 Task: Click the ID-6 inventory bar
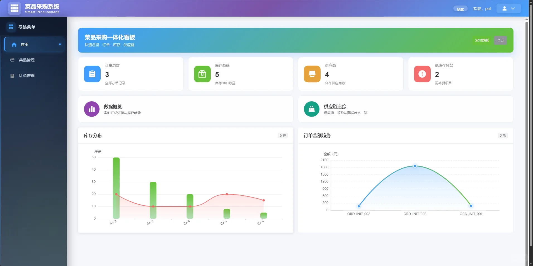[264, 216]
